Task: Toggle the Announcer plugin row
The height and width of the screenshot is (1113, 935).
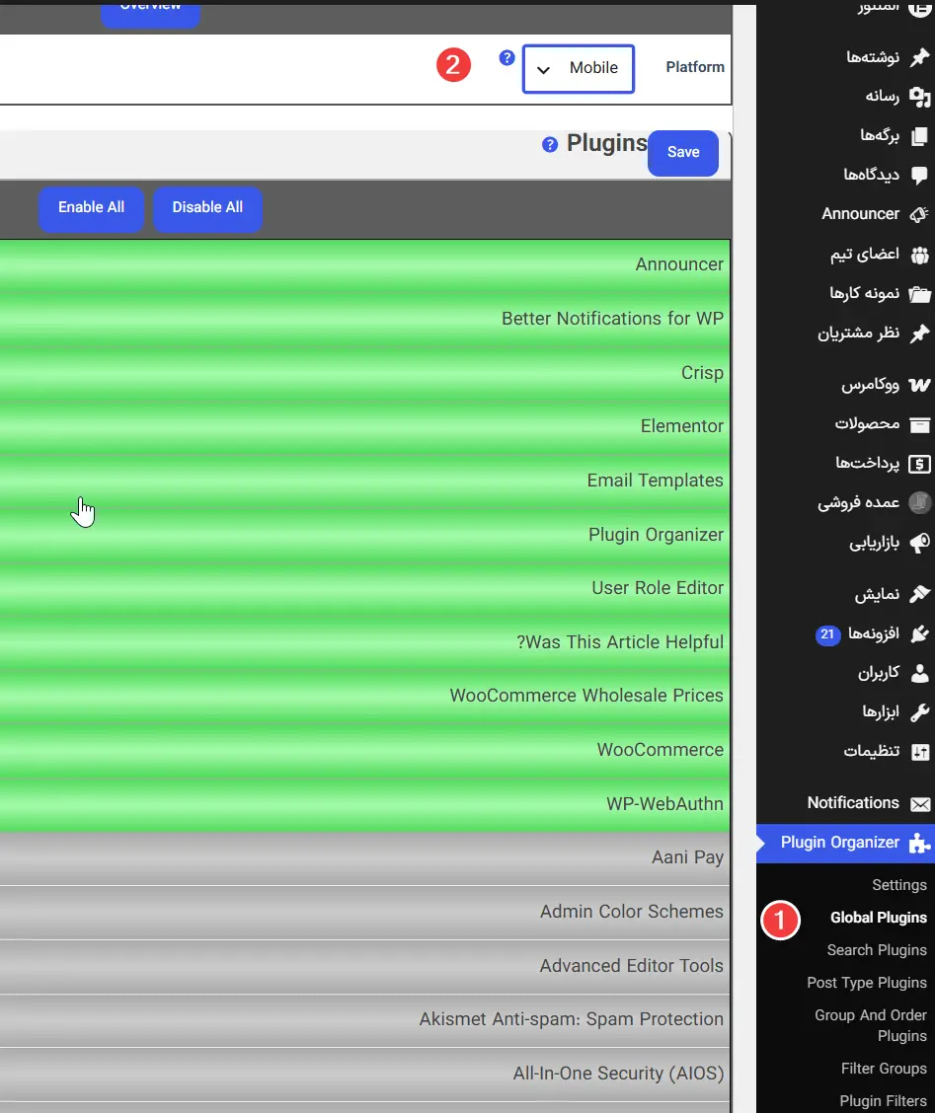Action: click(x=364, y=264)
